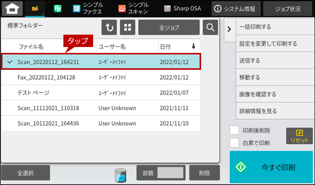This screenshot has height=185, width=315.
Task: Open the green Simple Copy icon
Action: pos(57,8)
